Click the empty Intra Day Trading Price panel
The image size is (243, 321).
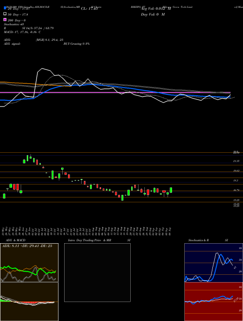coord(97,272)
